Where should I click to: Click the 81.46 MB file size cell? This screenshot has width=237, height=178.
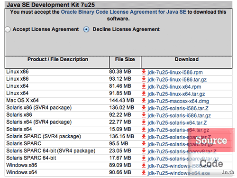120,86
